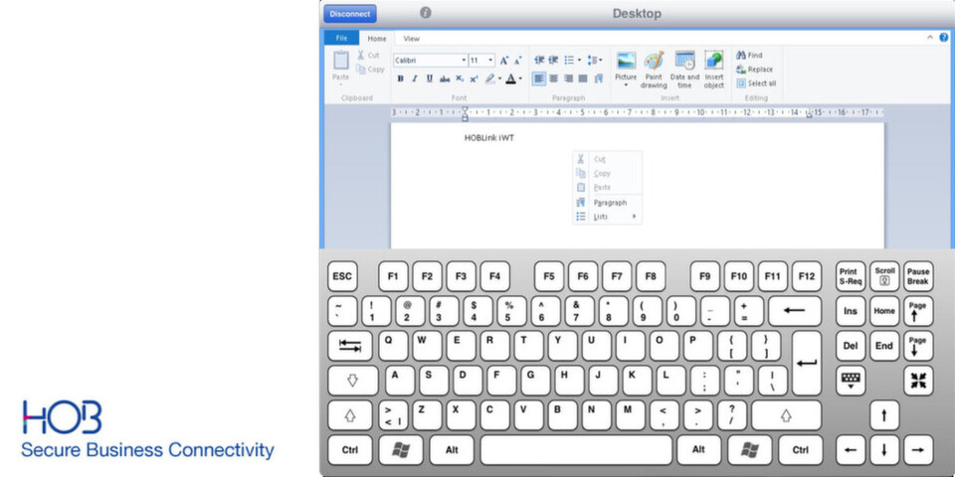
Task: Choose Paste from the context menu
Action: click(607, 188)
